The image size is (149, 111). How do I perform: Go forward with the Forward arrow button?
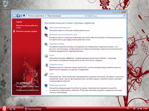tap(18, 16)
